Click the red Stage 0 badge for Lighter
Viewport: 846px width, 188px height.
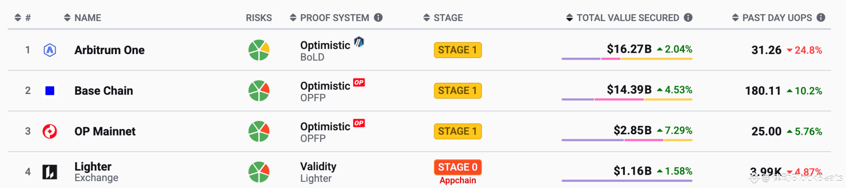pyautogui.click(x=458, y=167)
